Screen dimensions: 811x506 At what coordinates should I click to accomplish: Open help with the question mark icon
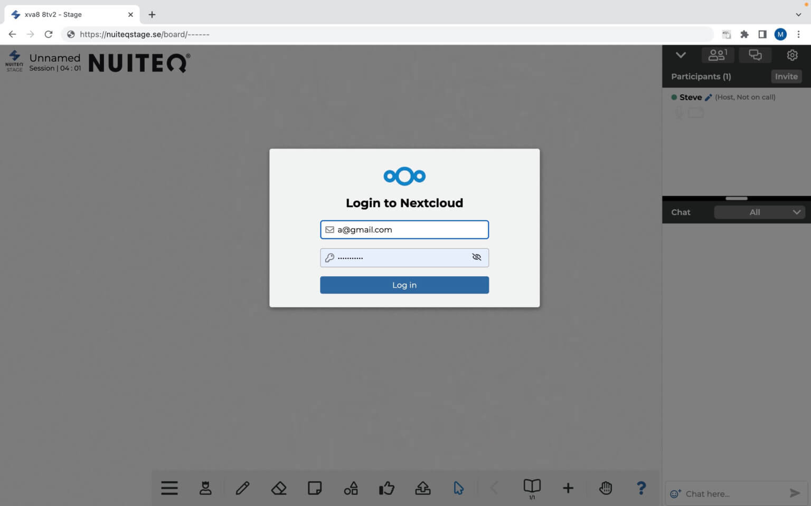[641, 488]
